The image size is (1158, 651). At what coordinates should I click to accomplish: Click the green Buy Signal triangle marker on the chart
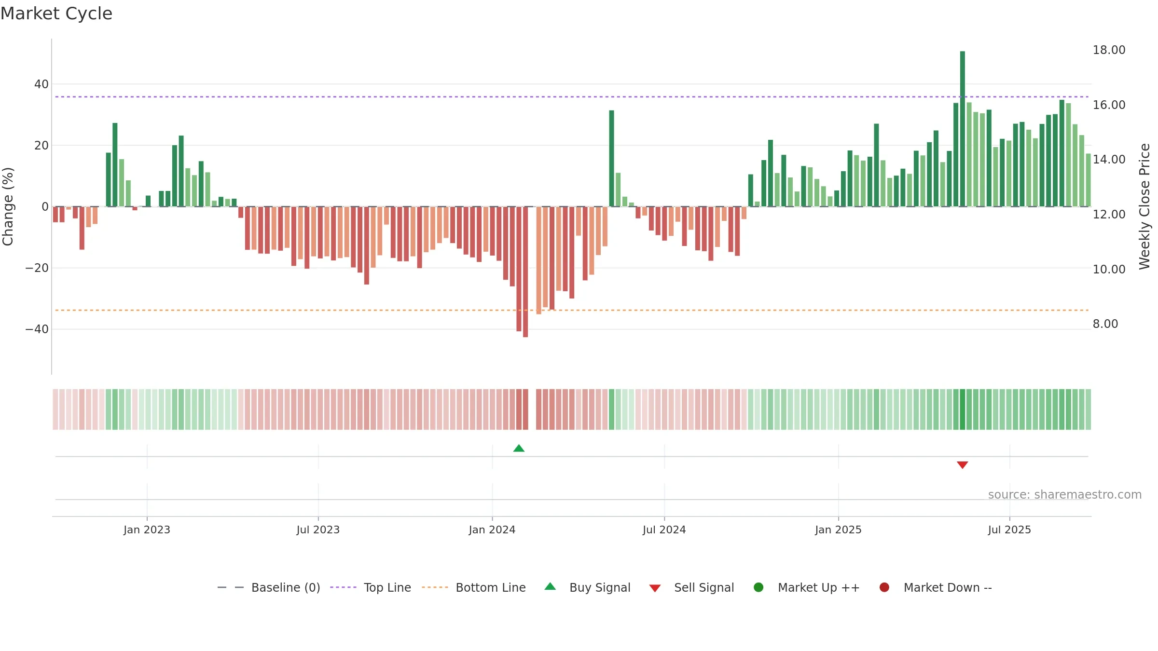(519, 448)
